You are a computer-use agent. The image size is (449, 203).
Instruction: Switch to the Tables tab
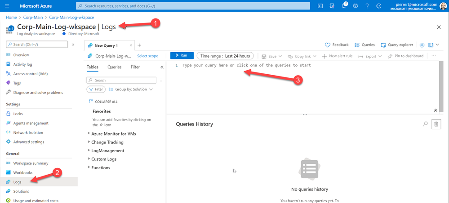click(93, 67)
